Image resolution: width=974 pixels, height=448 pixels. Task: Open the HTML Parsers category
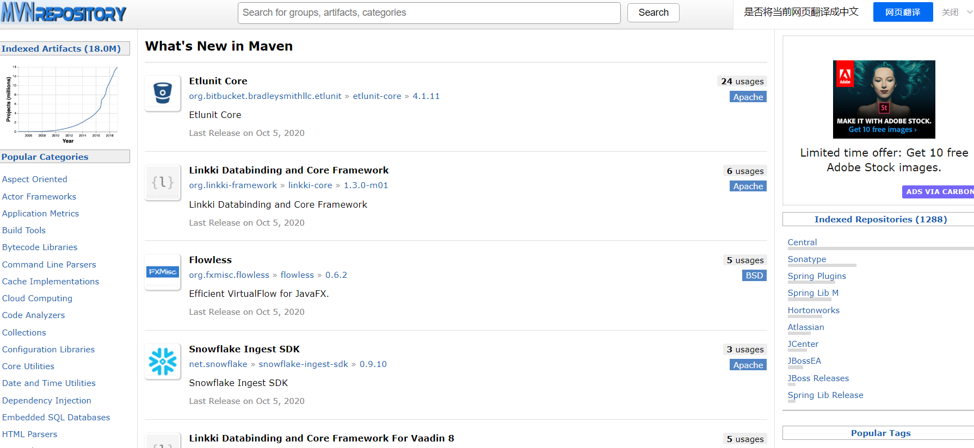coord(29,434)
